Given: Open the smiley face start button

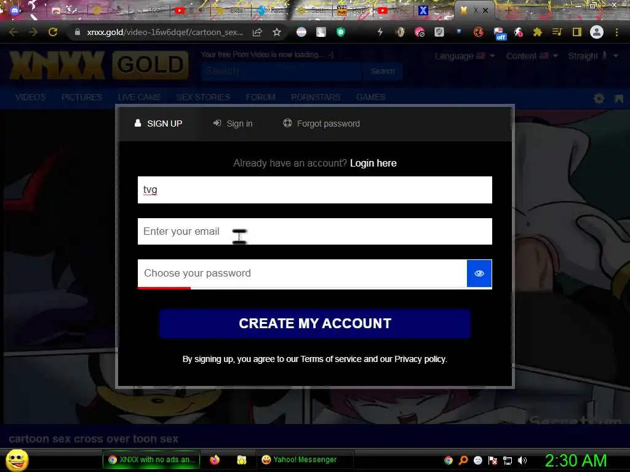Looking at the screenshot, I should tap(17, 460).
